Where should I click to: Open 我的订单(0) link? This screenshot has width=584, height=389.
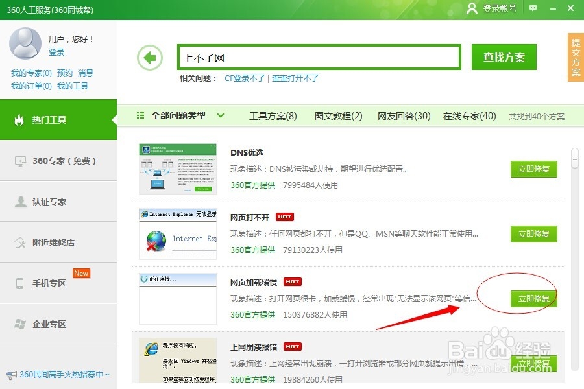[x=31, y=86]
